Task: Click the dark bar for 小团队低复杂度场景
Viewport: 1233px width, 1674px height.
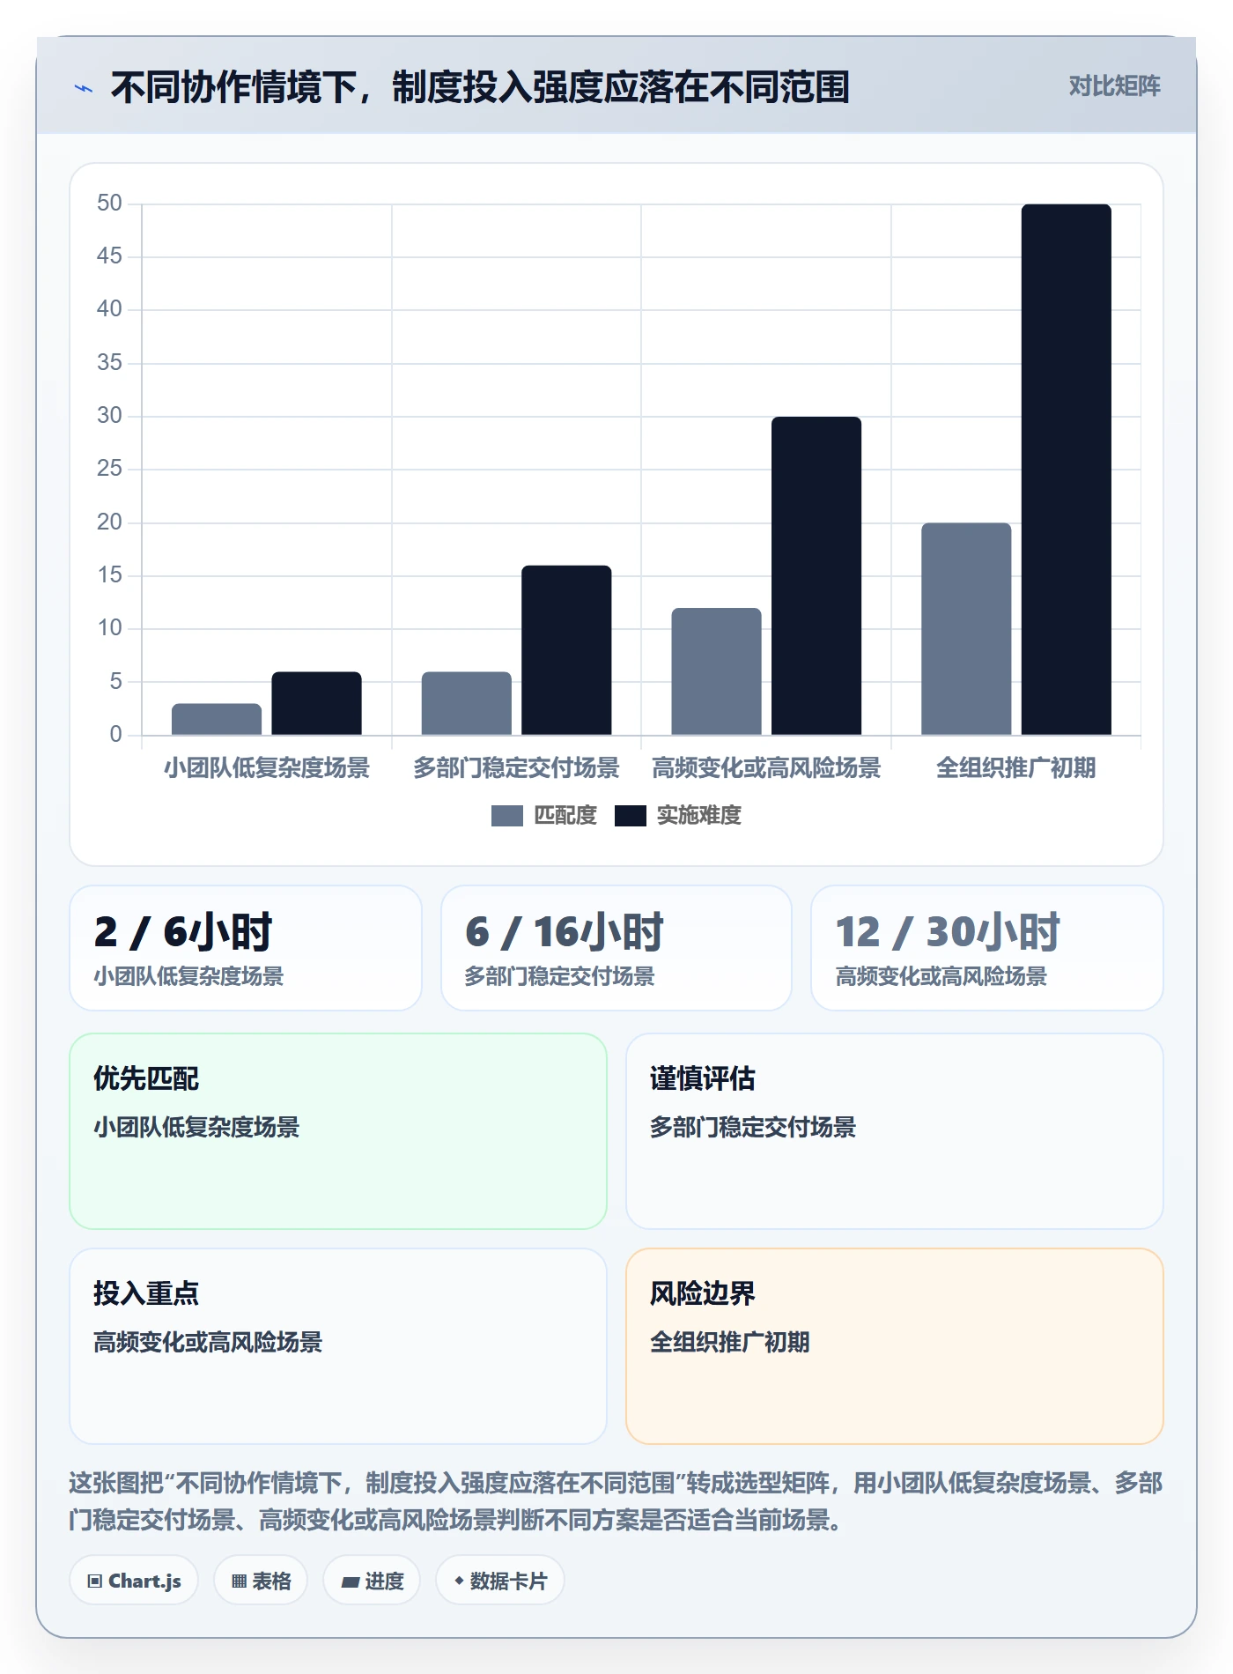Action: [x=316, y=703]
